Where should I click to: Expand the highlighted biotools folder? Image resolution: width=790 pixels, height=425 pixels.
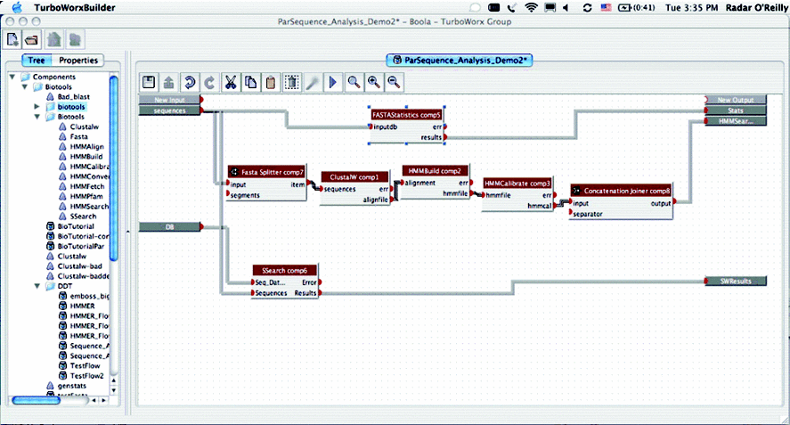point(37,107)
